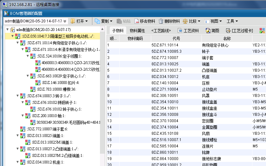Collapse the 5DZ.674.10085.3 转子 tree node
Screen dimensions: 266x166
[17, 96]
